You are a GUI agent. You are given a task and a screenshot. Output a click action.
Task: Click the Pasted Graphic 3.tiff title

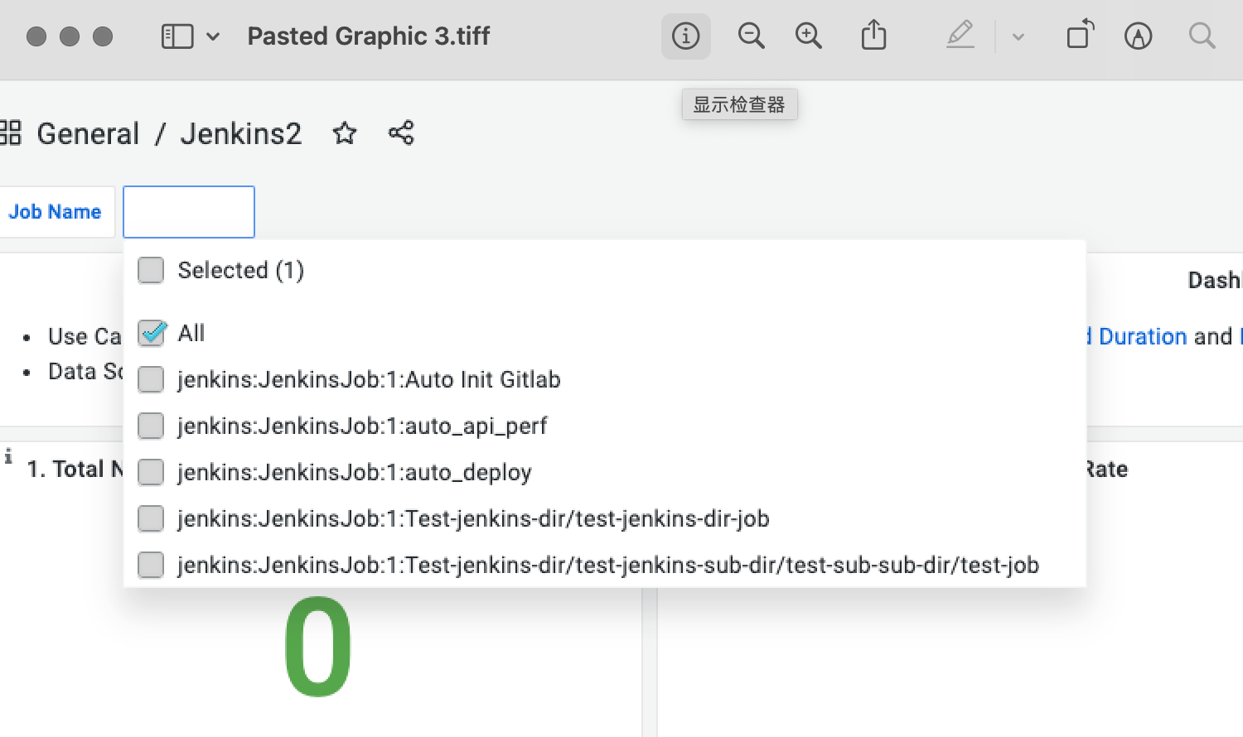pos(369,36)
